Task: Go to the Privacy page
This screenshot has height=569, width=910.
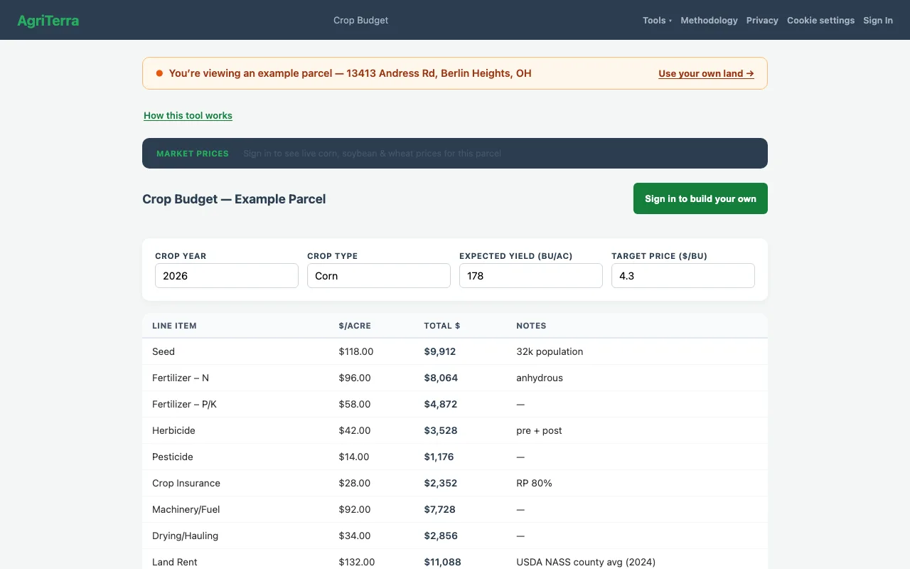Action: [x=762, y=21]
